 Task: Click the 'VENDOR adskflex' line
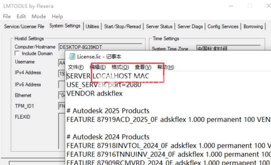pyautogui.click(x=95, y=94)
